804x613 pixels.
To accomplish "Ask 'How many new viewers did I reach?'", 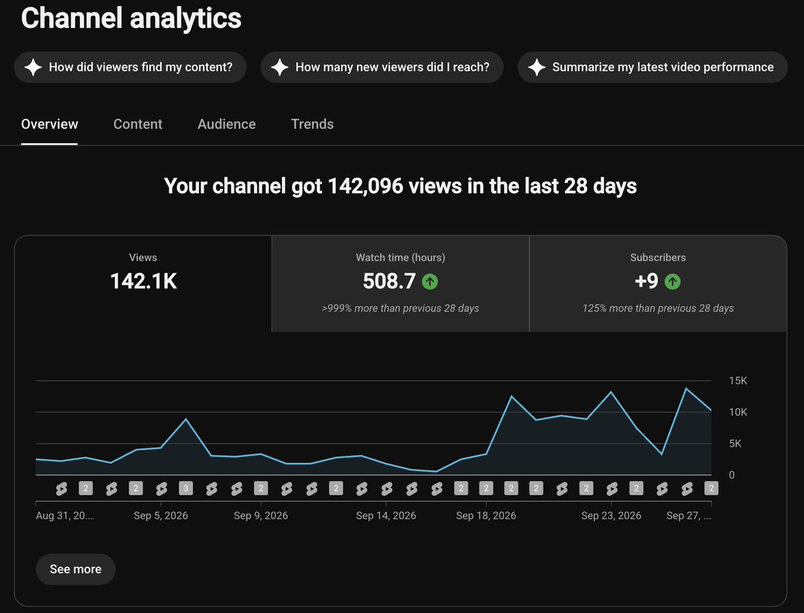I will pos(382,67).
